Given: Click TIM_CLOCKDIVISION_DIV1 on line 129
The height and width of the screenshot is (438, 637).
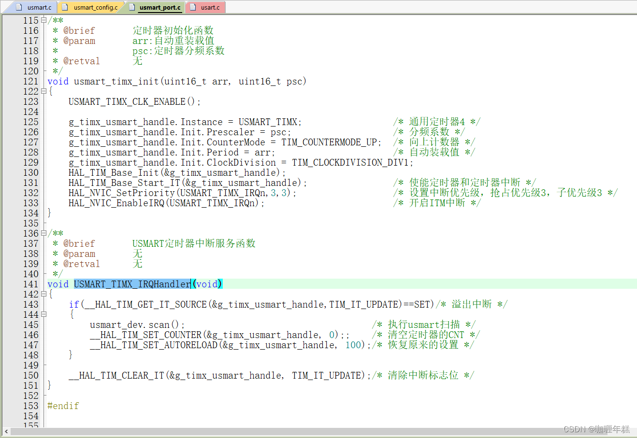Looking at the screenshot, I should pyautogui.click(x=350, y=162).
